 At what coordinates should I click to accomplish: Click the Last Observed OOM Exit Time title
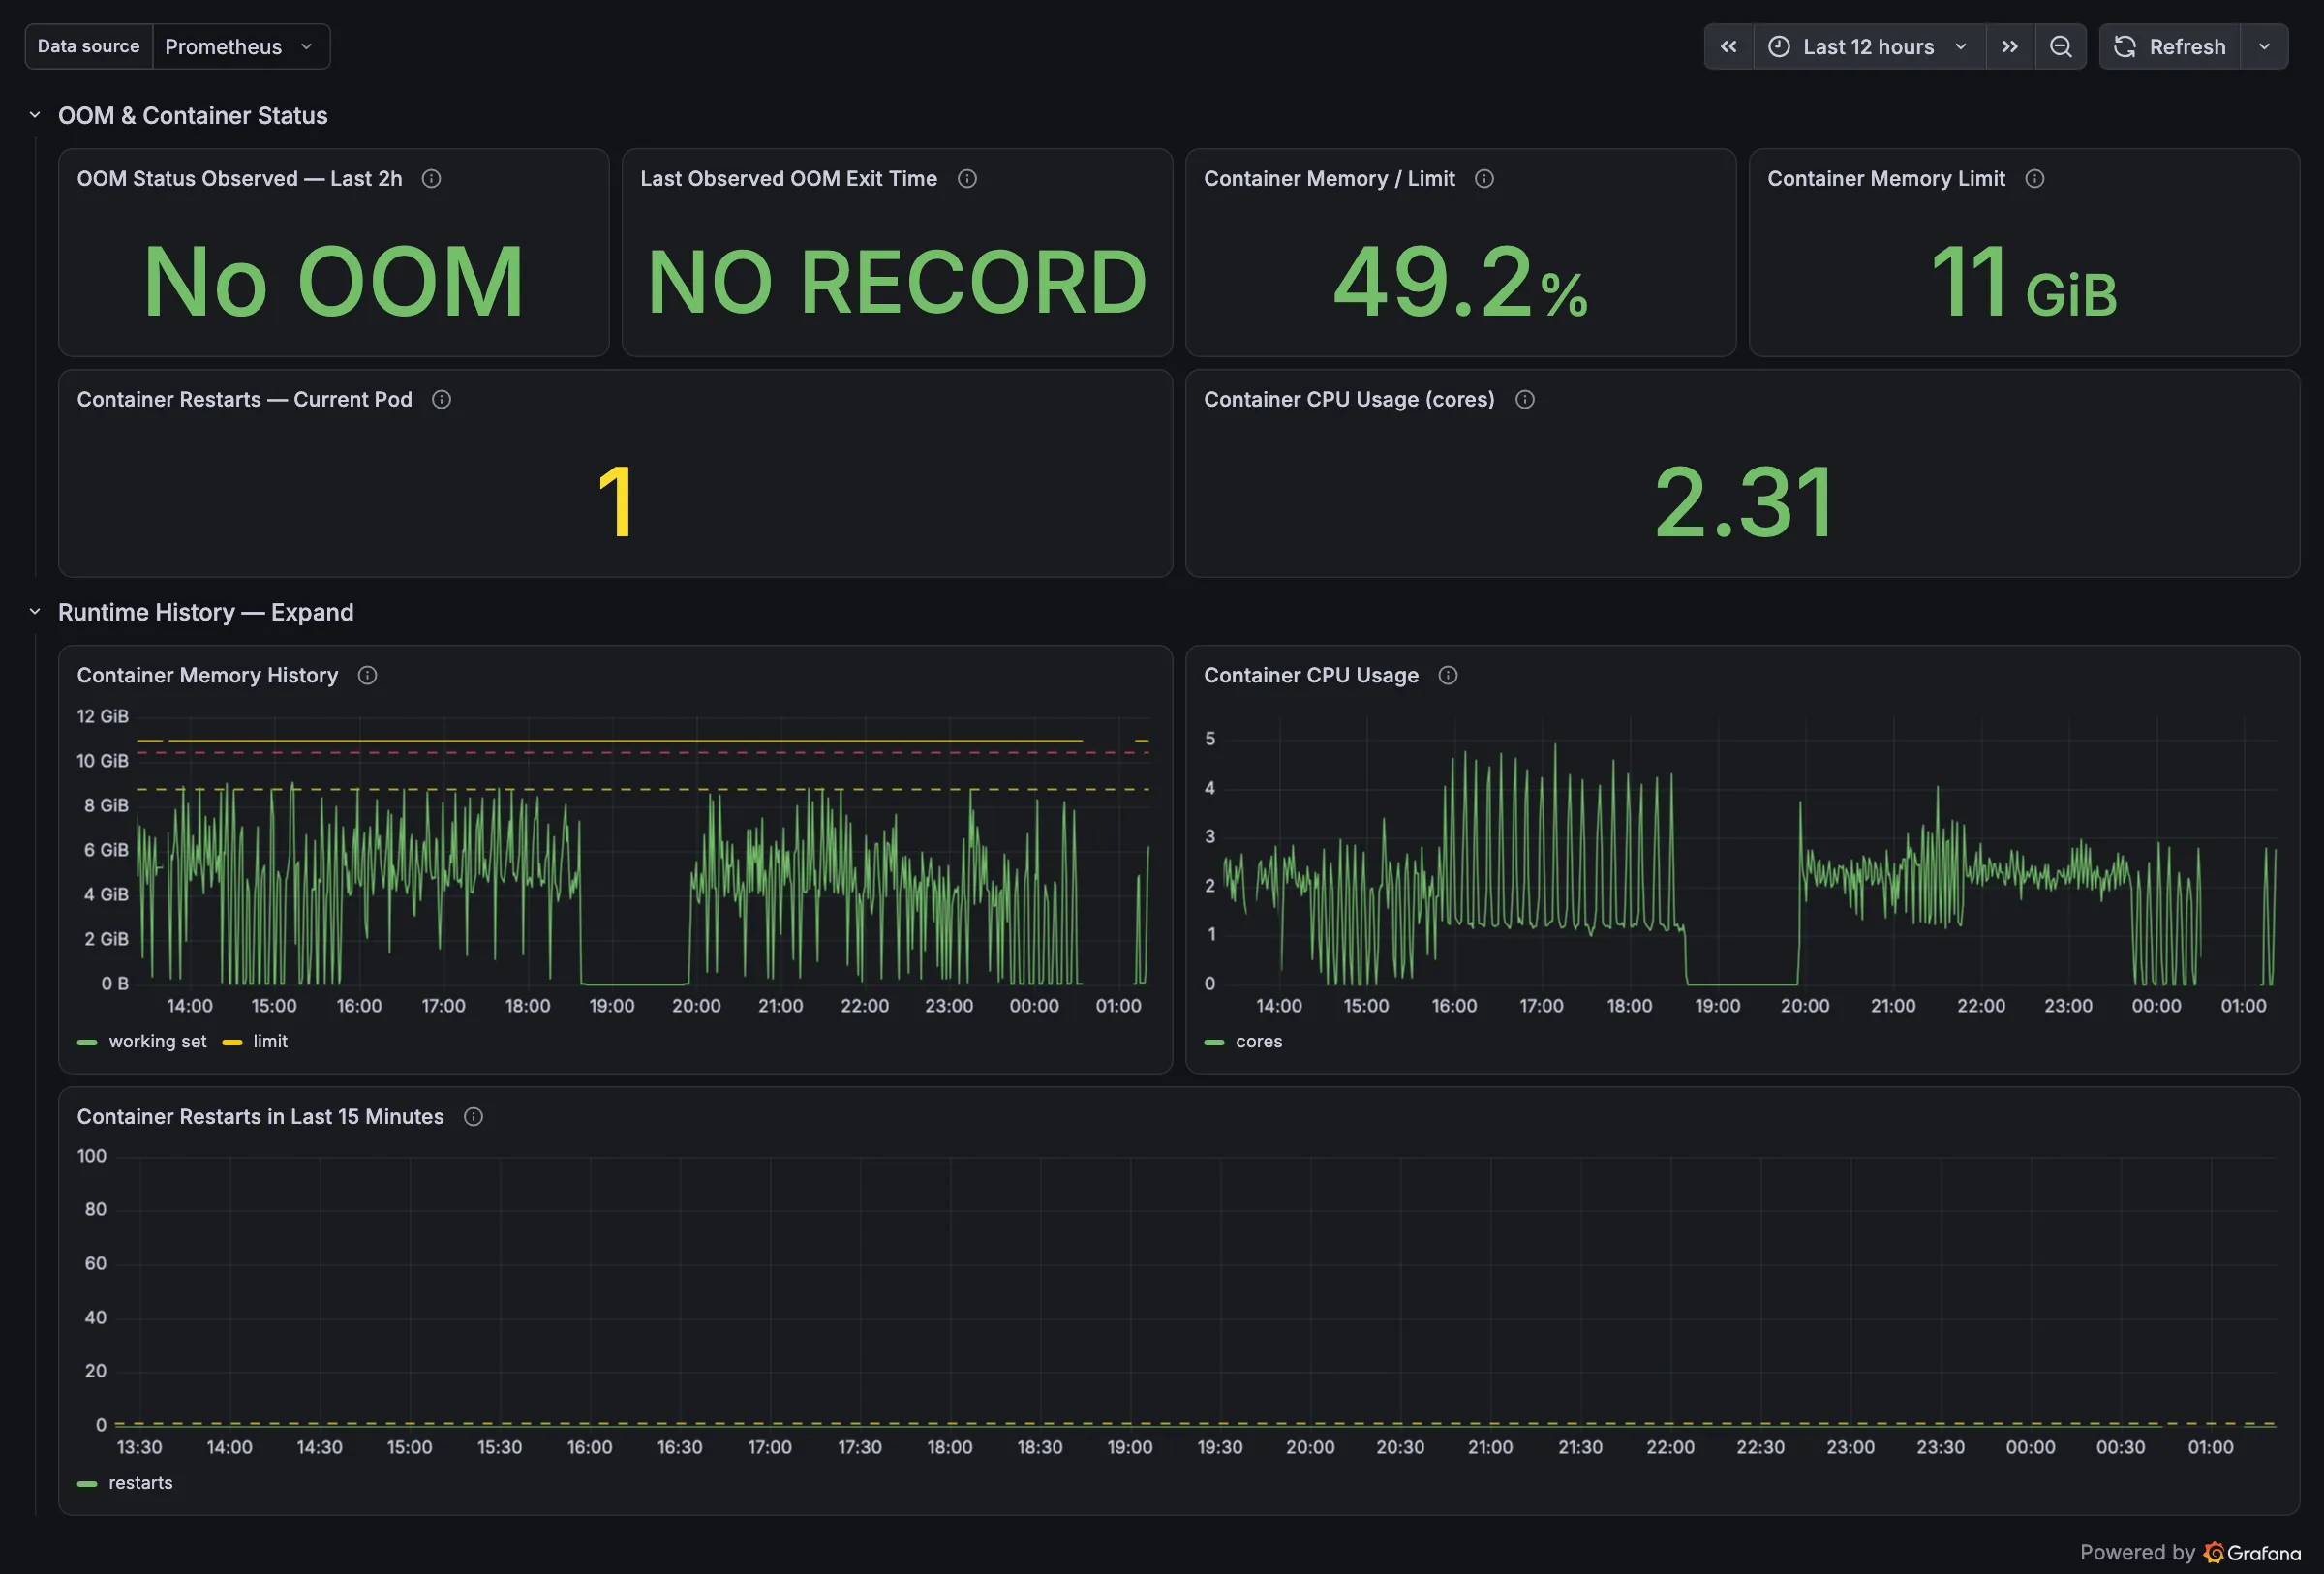pyautogui.click(x=788, y=179)
